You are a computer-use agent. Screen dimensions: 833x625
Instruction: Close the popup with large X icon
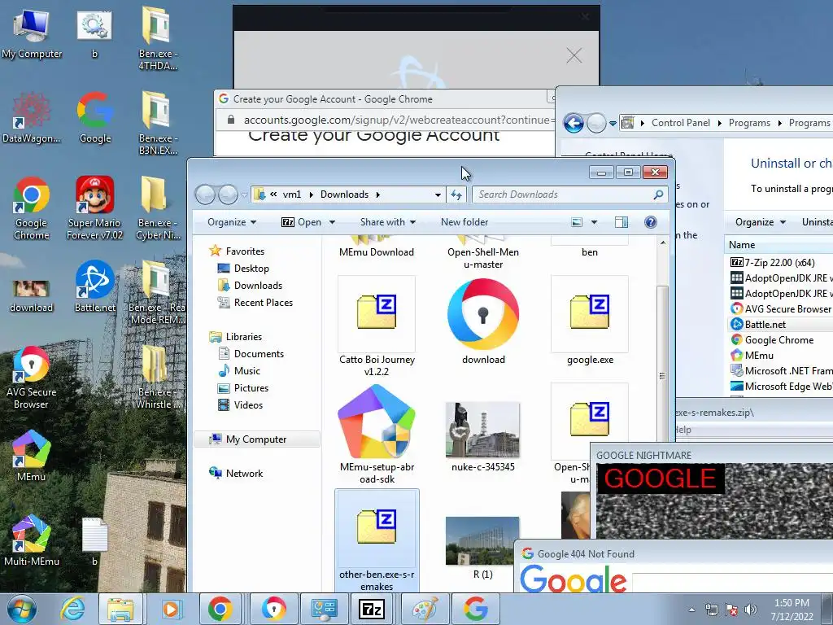(574, 55)
